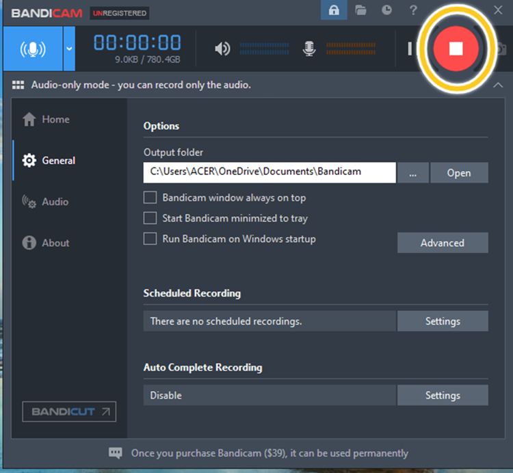513x473 pixels.
Task: Click the 'Disable' auto complete status
Action: pyautogui.click(x=166, y=396)
